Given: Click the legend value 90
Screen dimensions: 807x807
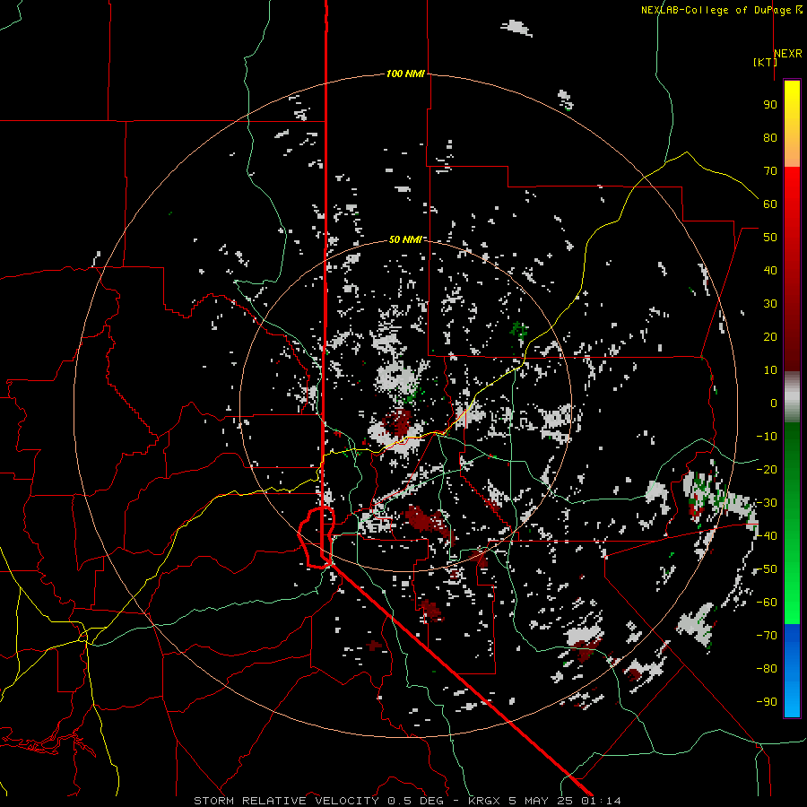Looking at the screenshot, I should click(x=770, y=105).
